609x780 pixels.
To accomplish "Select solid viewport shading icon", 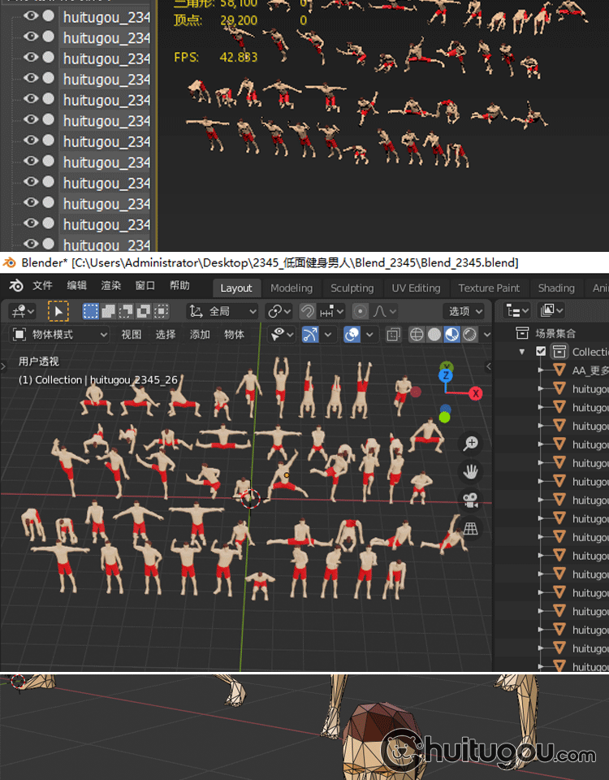I will click(434, 335).
